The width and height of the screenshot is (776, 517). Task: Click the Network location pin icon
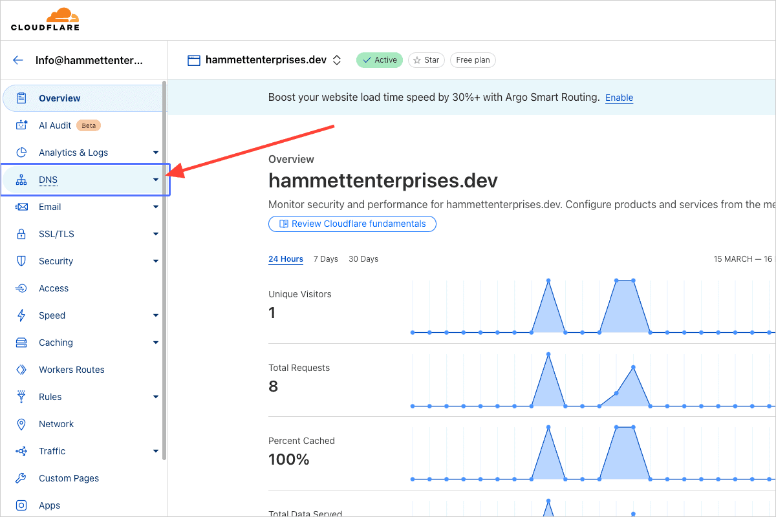click(x=21, y=424)
